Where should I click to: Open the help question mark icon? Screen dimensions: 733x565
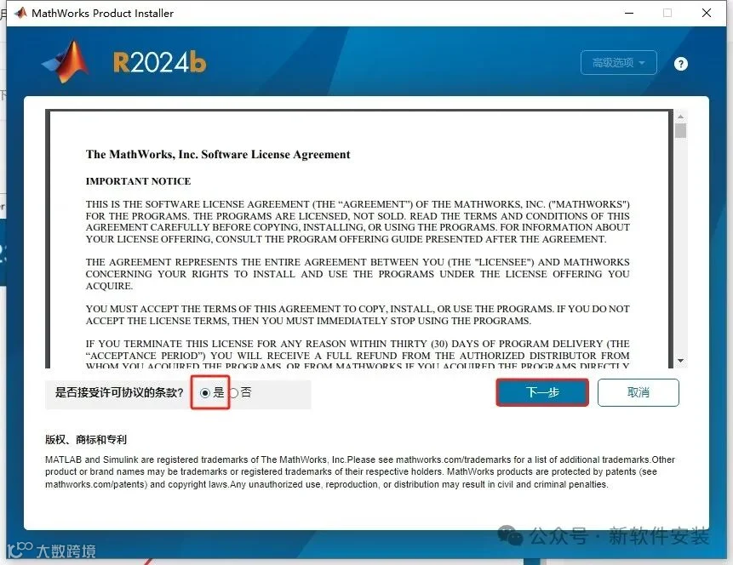click(681, 64)
